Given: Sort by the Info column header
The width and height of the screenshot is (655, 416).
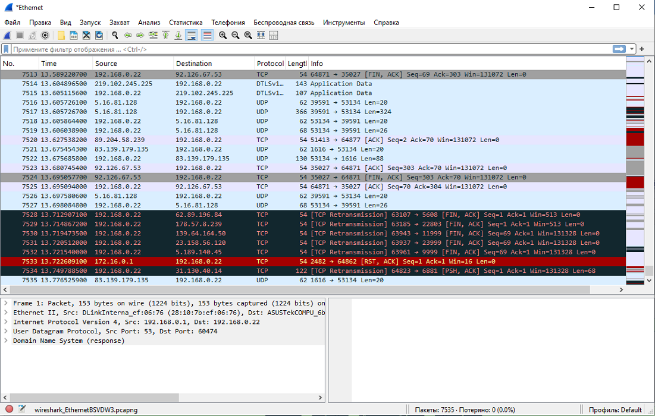Looking at the screenshot, I should click(x=467, y=64).
